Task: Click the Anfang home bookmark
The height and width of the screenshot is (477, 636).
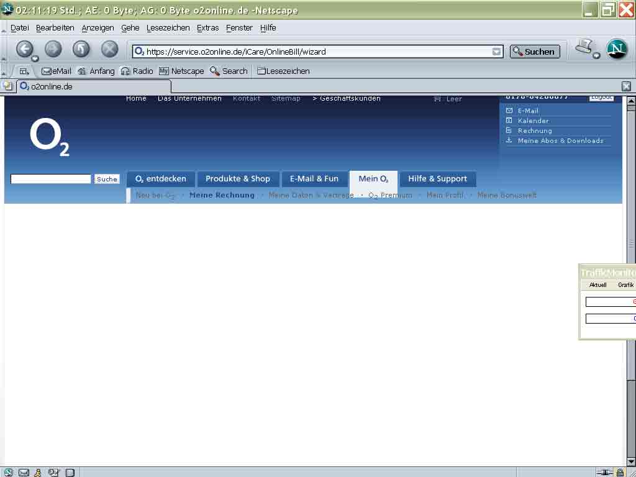Action: click(96, 71)
